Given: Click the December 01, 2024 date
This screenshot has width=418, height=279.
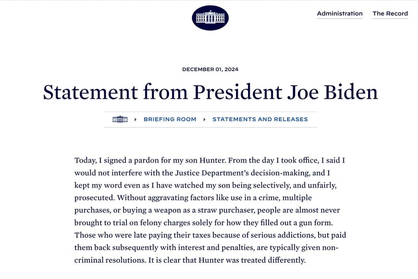Looking at the screenshot, I should [x=210, y=69].
